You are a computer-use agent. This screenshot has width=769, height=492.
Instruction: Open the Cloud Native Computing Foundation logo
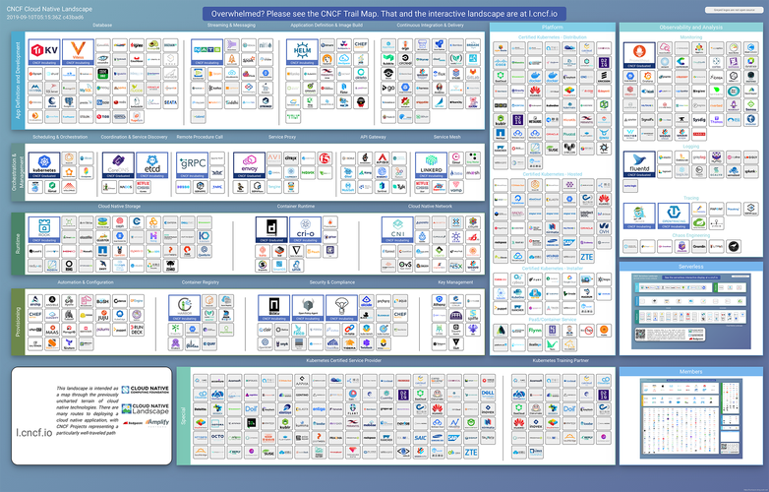(x=146, y=390)
